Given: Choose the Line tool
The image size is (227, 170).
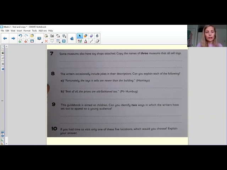Looking at the screenshot, I should coord(92,41).
